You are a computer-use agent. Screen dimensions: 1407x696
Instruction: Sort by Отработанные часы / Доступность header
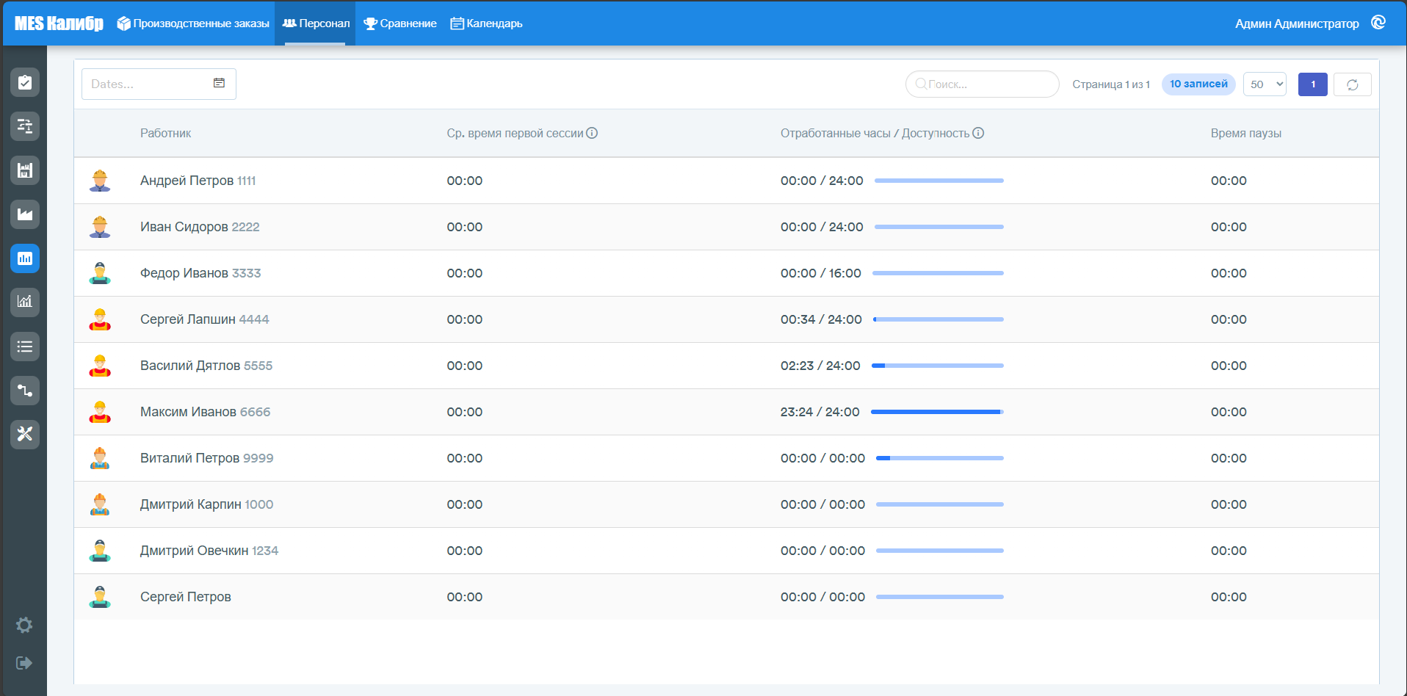[x=875, y=133]
